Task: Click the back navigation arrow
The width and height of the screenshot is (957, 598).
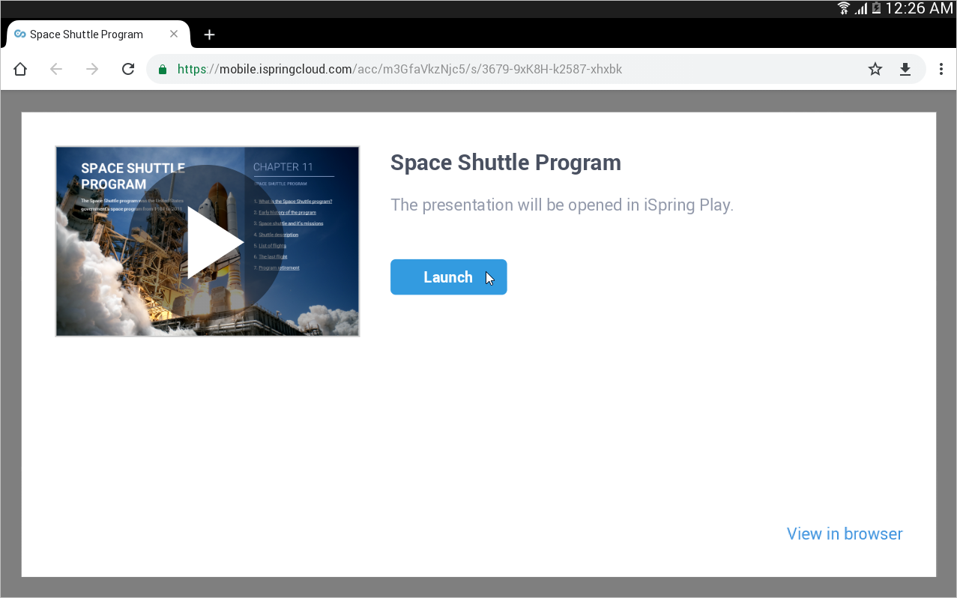Action: pyautogui.click(x=56, y=69)
